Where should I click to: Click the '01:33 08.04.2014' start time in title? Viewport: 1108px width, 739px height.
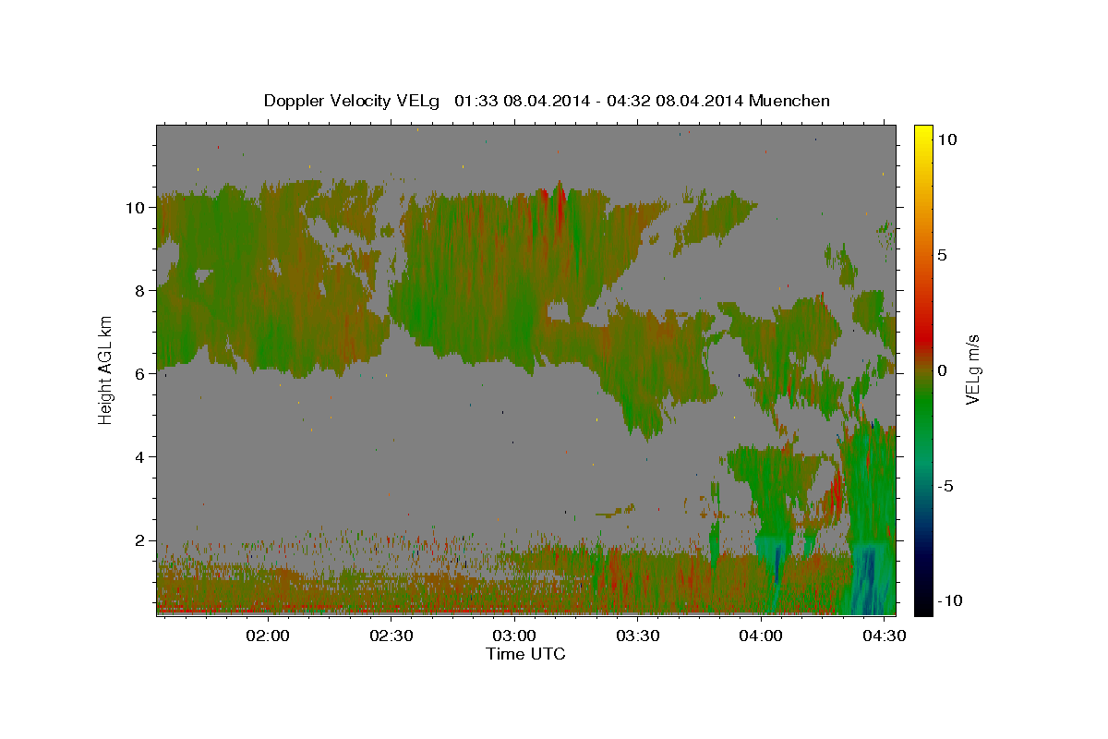coord(524,101)
